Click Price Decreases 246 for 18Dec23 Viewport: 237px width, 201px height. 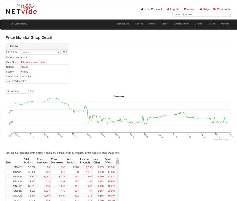pyautogui.click(x=63, y=167)
